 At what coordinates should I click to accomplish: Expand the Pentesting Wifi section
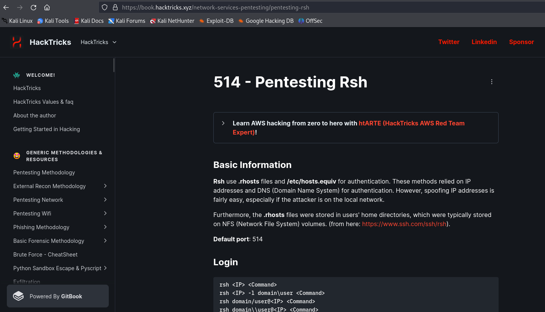[x=105, y=213]
